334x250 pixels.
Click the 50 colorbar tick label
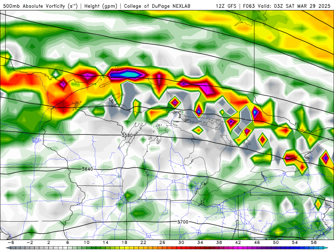[x=276, y=242]
